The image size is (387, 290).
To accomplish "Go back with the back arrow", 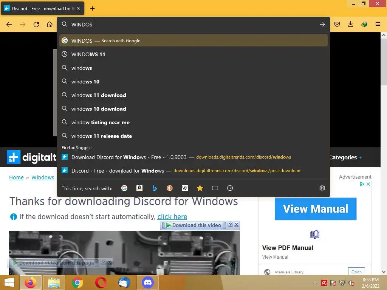I will pos(9,25).
